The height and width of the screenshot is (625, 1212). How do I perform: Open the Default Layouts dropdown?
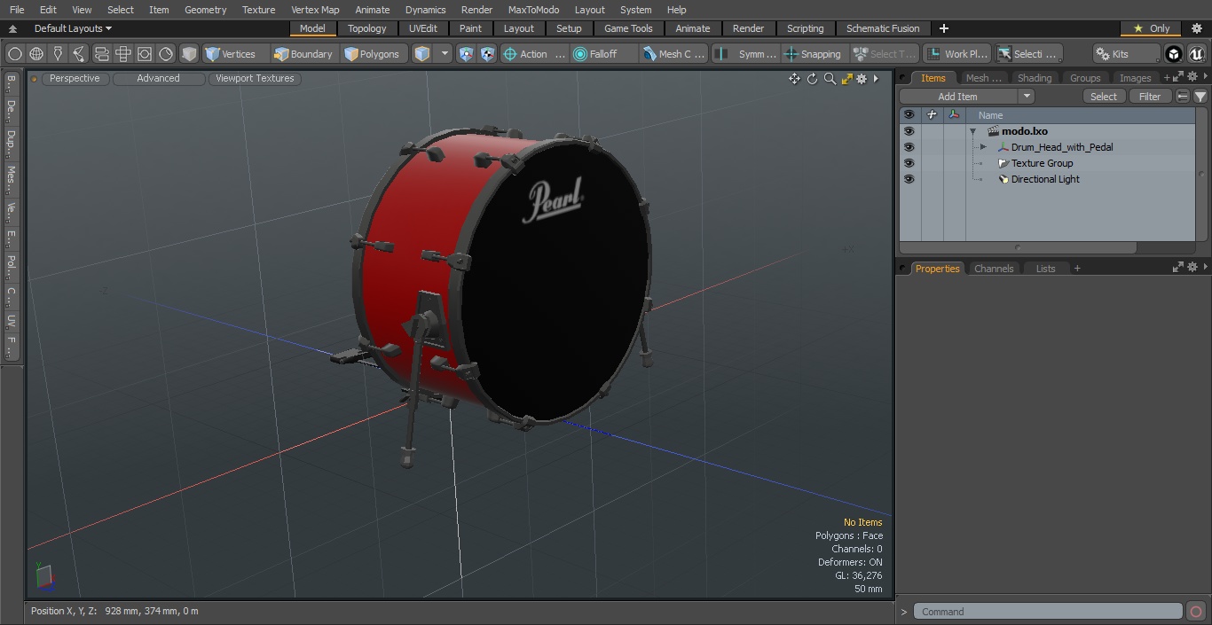[x=73, y=28]
